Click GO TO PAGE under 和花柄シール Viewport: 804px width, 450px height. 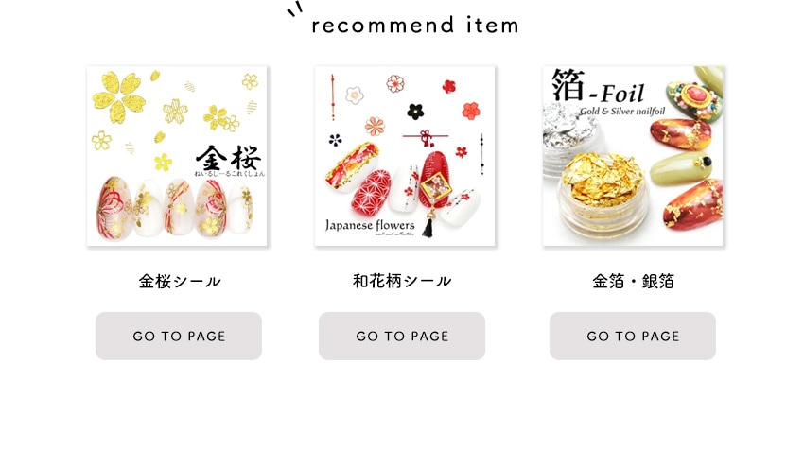(402, 336)
